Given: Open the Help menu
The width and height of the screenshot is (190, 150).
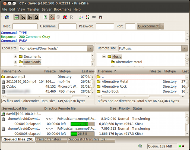Looking at the screenshot, I should pos(77,9).
